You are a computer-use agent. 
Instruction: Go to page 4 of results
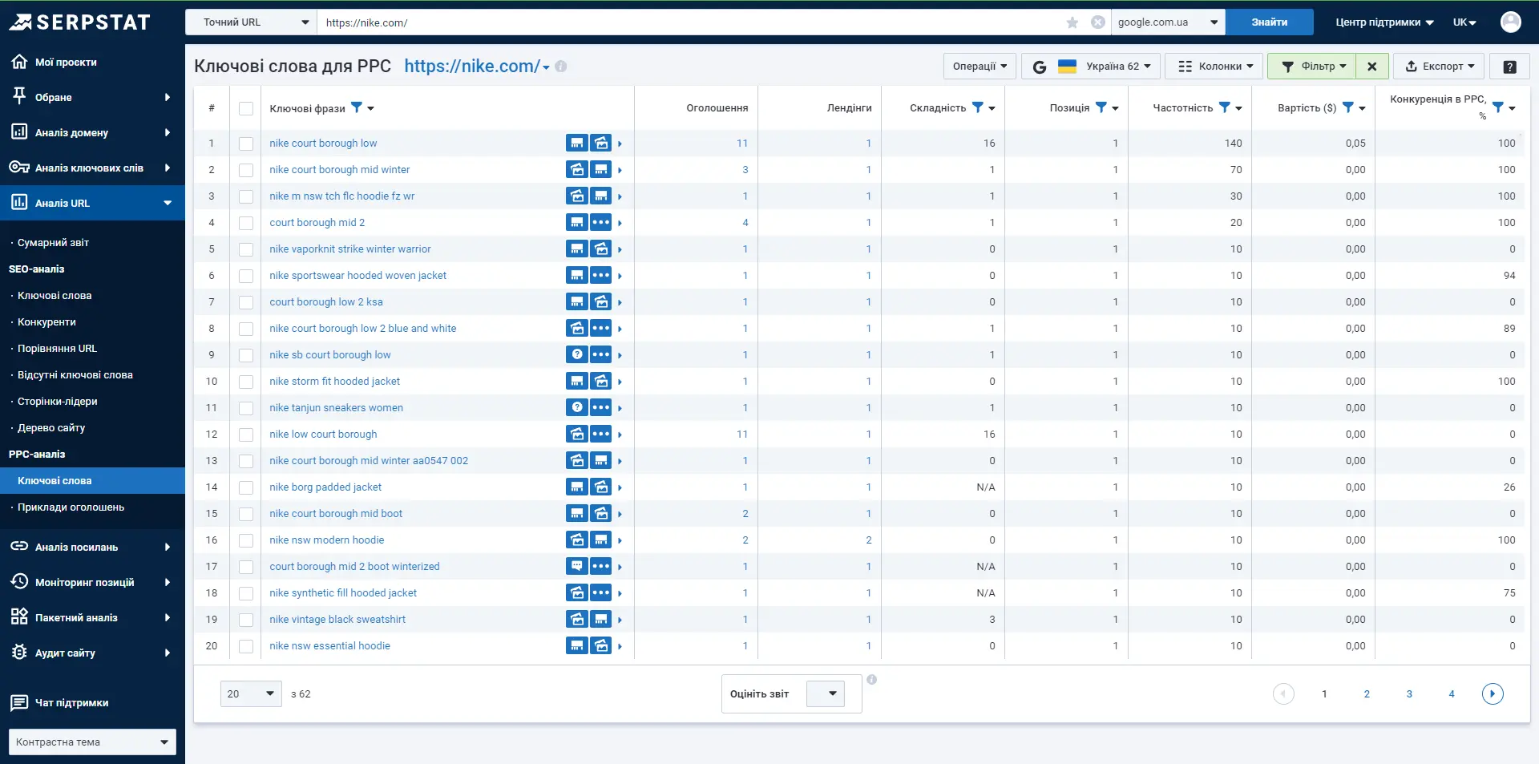1452,693
